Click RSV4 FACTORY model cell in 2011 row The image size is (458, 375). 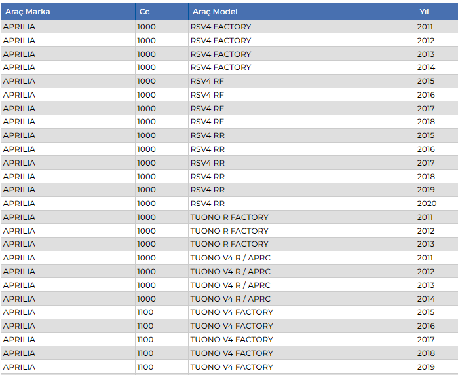(220, 27)
